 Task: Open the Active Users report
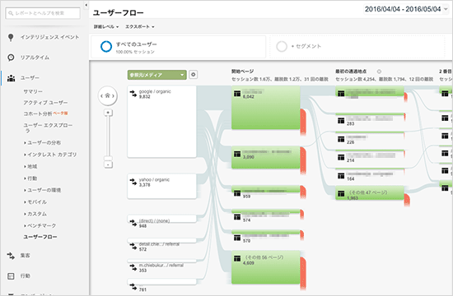coord(45,103)
